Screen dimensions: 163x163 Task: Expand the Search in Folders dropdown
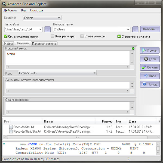[42, 18]
